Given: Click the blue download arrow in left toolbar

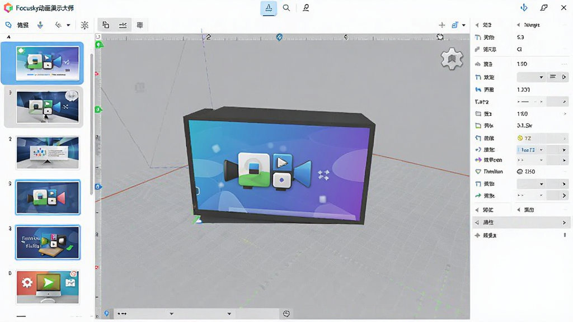Looking at the screenshot, I should click(40, 25).
